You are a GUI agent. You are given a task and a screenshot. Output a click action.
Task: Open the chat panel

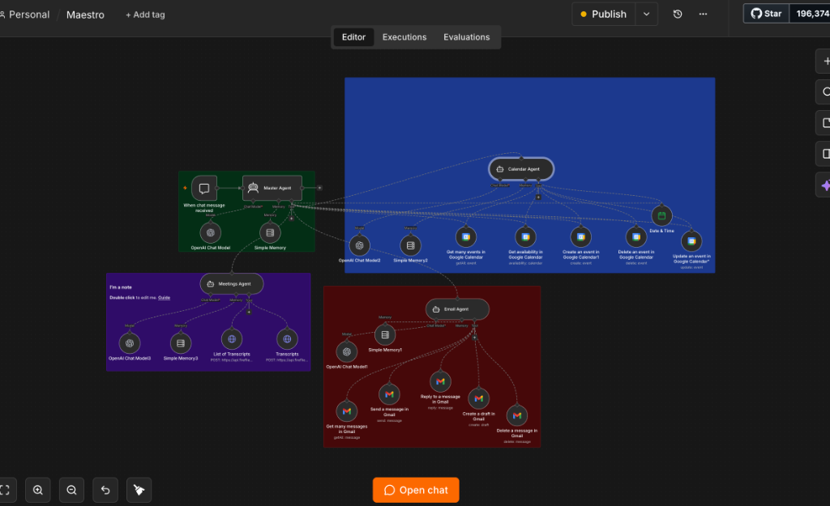(x=416, y=490)
